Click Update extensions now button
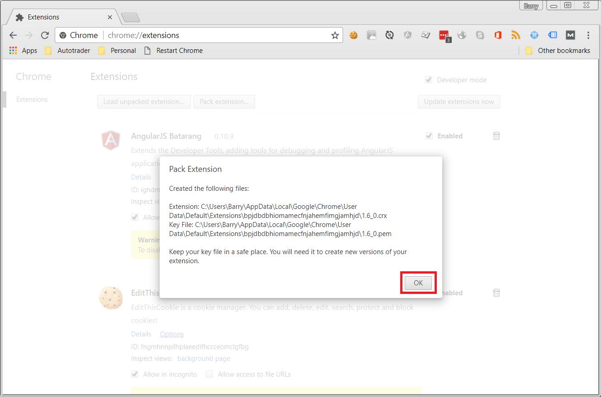This screenshot has width=601, height=397. pos(459,102)
